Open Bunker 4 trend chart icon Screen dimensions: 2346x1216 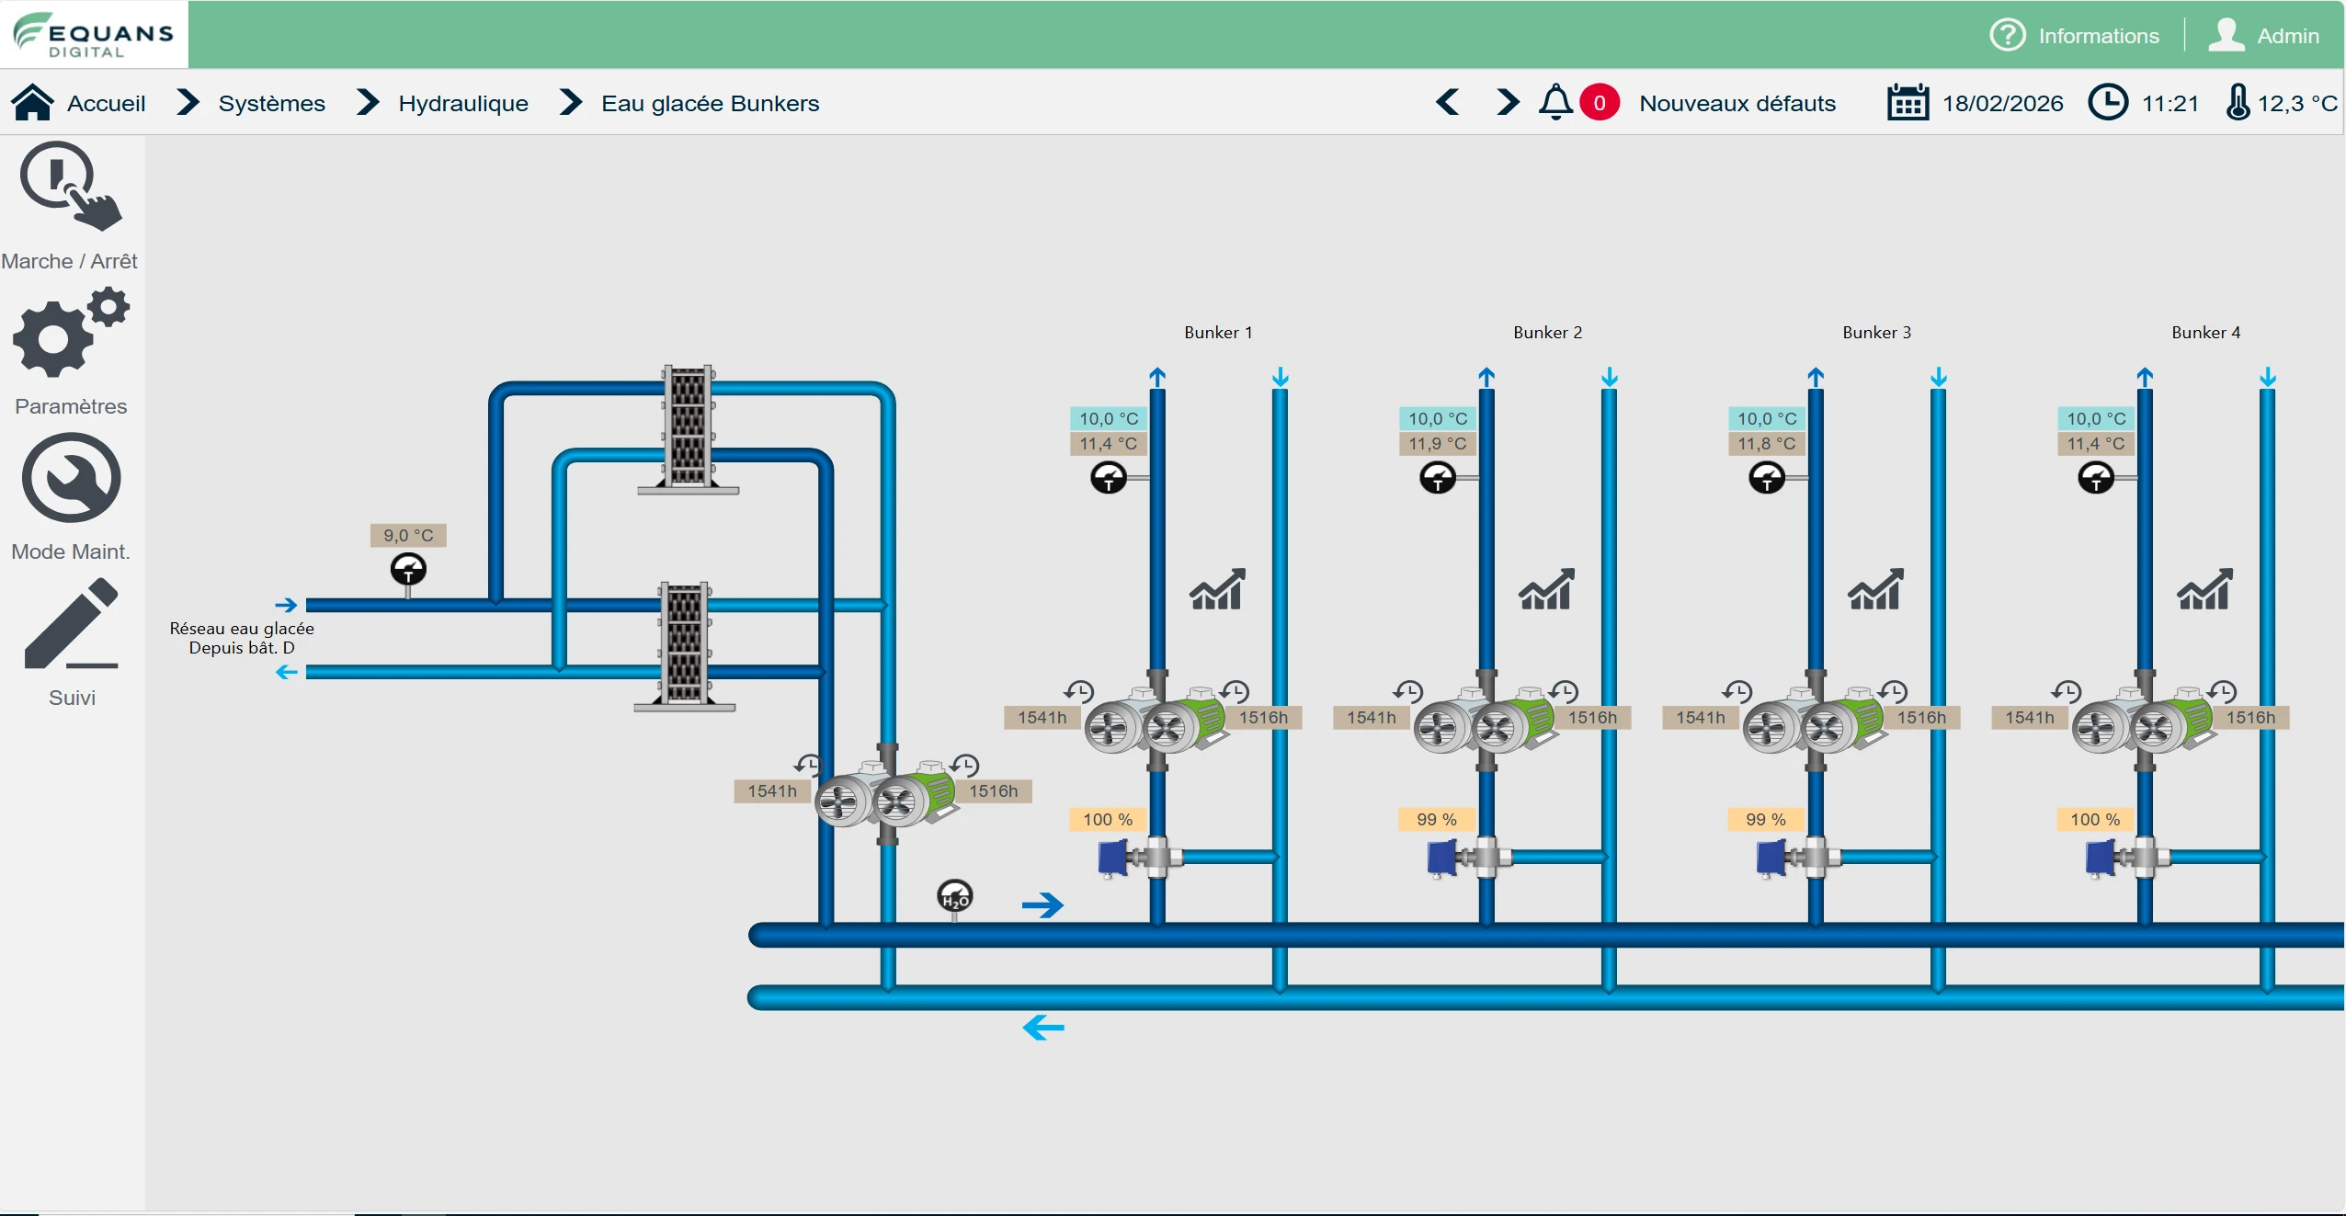click(2204, 589)
